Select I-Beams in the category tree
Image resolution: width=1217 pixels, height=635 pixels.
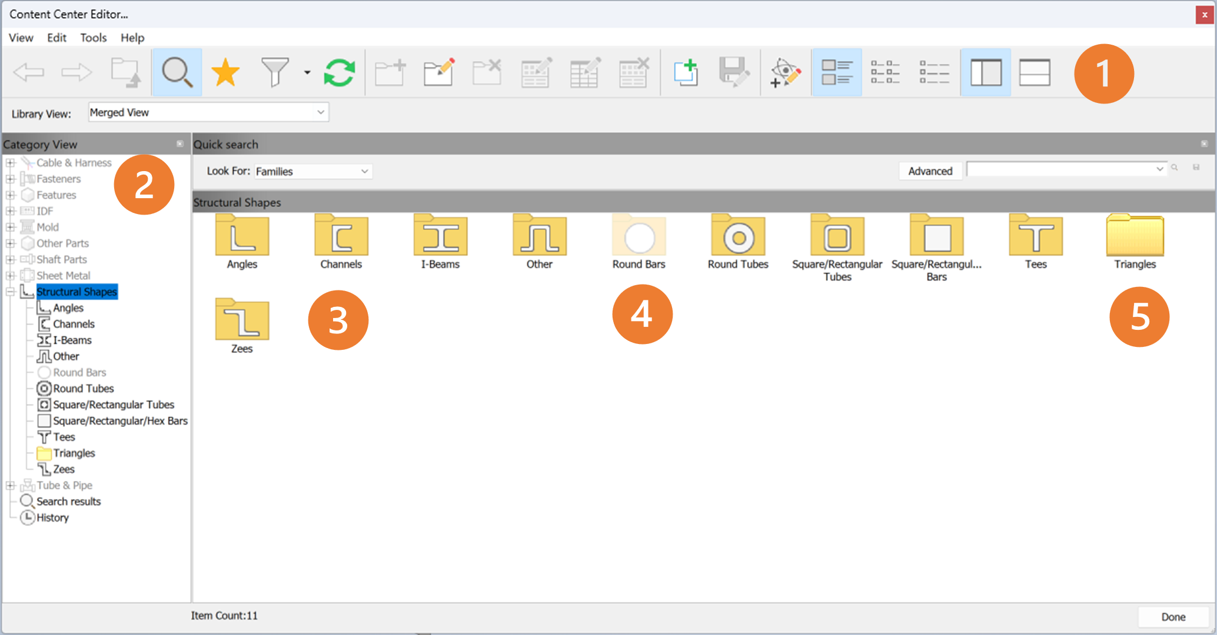(72, 340)
